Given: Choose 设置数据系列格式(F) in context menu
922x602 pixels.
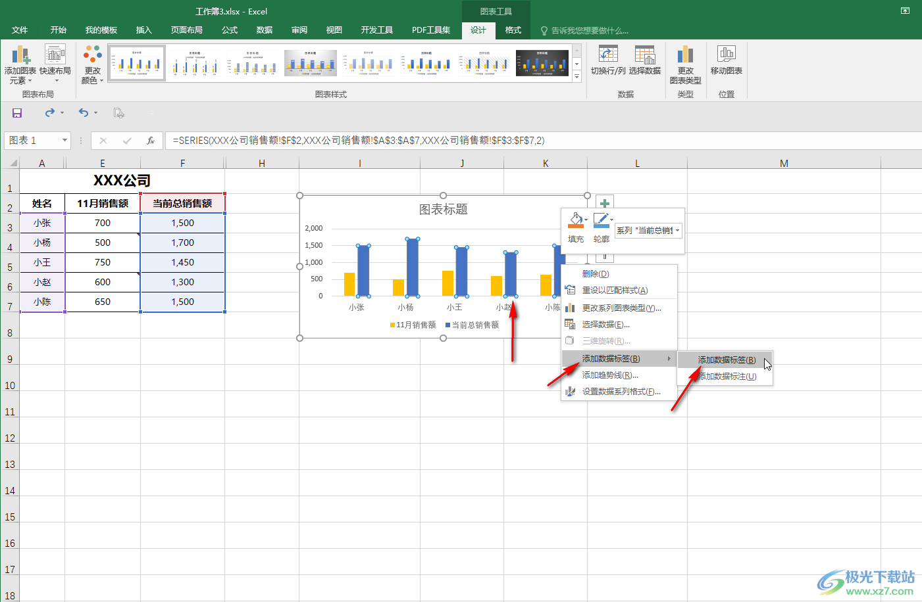Looking at the screenshot, I should point(619,392).
